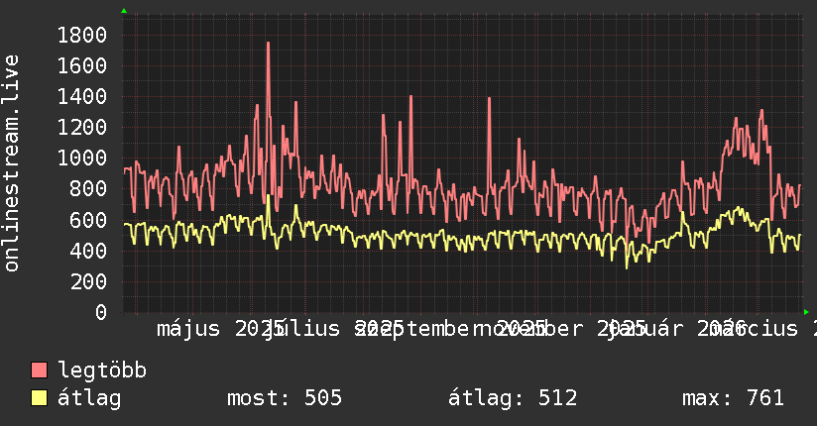Viewport: 817px width, 426px height.
Task: Click the átlag legend label beside yellow swatch
Action: 89,398
